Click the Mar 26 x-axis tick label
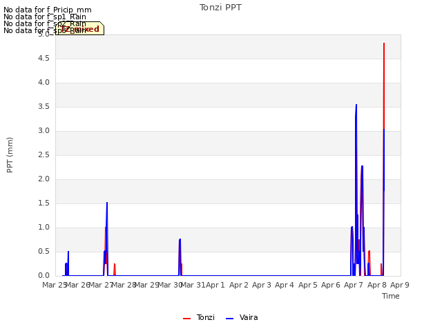Image resolution: width=442 pixels, height=331 pixels. 77,285
